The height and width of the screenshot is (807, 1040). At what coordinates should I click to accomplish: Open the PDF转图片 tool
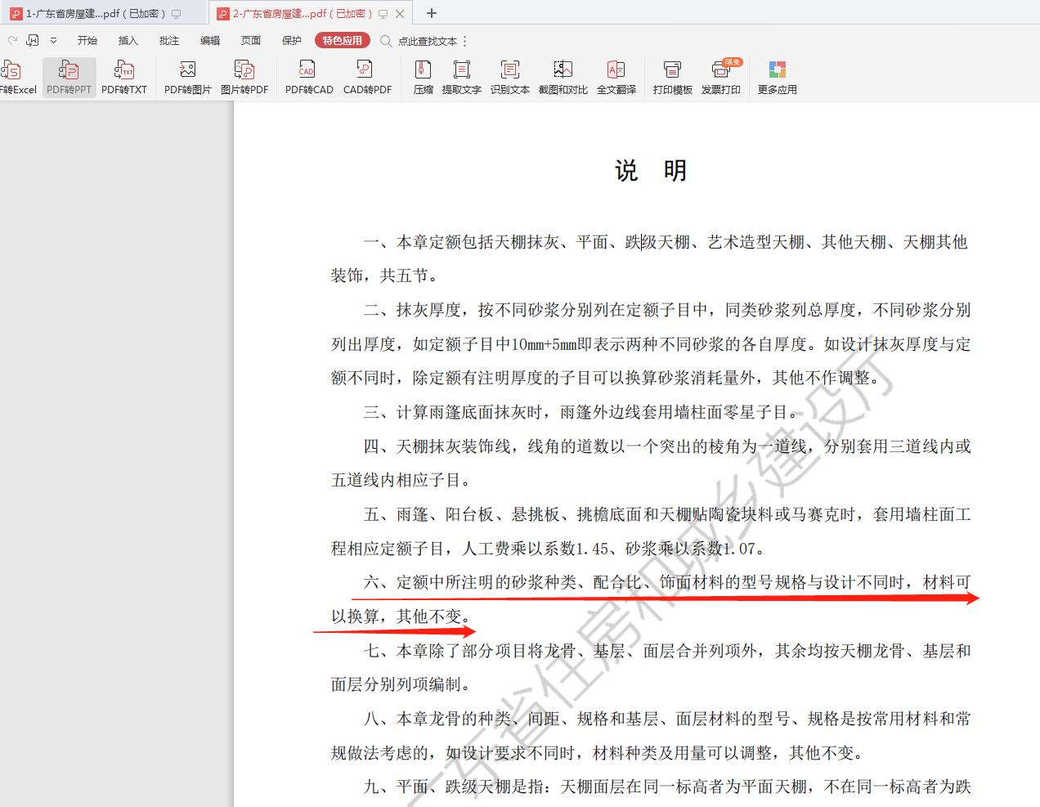[x=188, y=78]
